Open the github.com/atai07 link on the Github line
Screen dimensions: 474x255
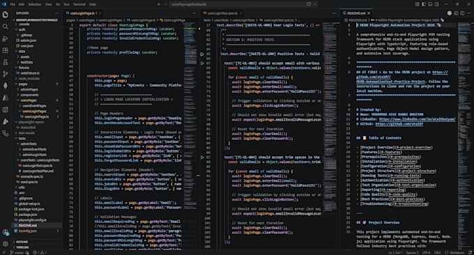(399, 124)
